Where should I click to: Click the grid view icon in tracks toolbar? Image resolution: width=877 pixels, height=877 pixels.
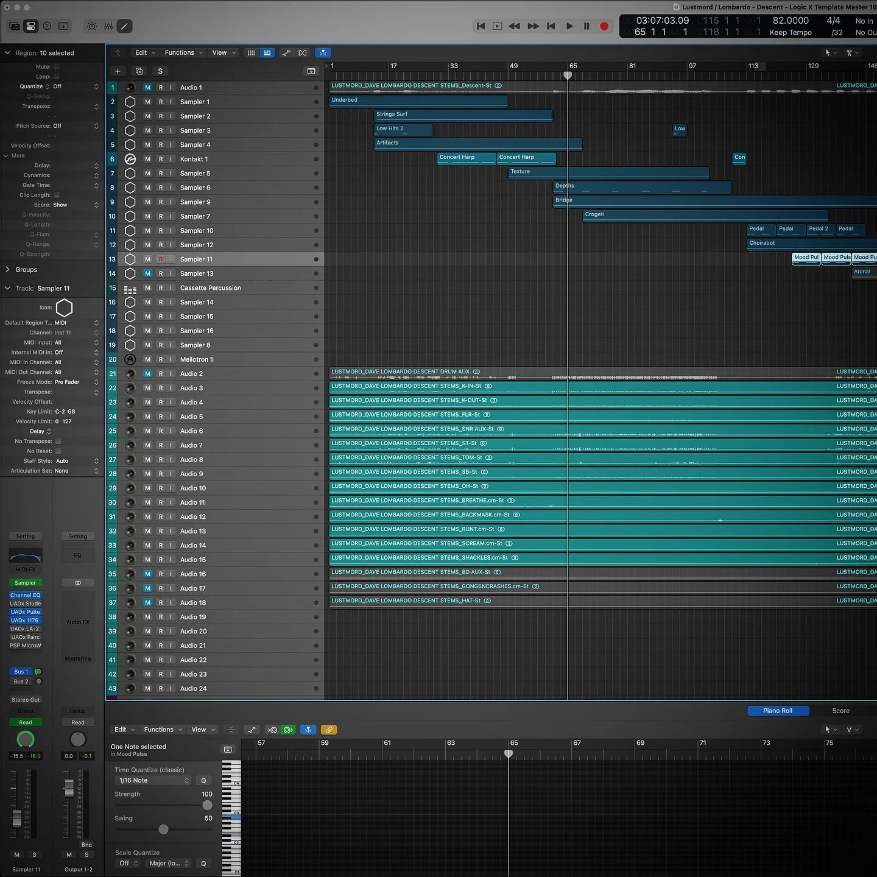[252, 53]
